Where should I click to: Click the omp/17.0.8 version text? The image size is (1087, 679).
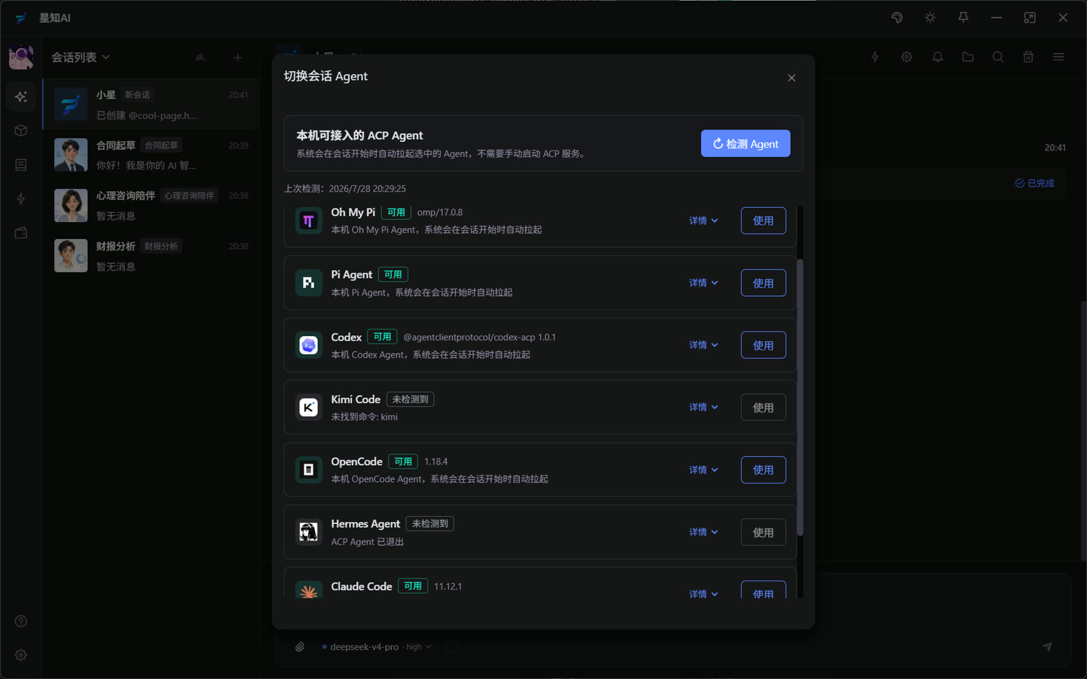[440, 213]
